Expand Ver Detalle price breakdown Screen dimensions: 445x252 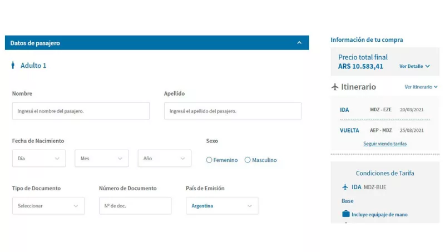(414, 66)
